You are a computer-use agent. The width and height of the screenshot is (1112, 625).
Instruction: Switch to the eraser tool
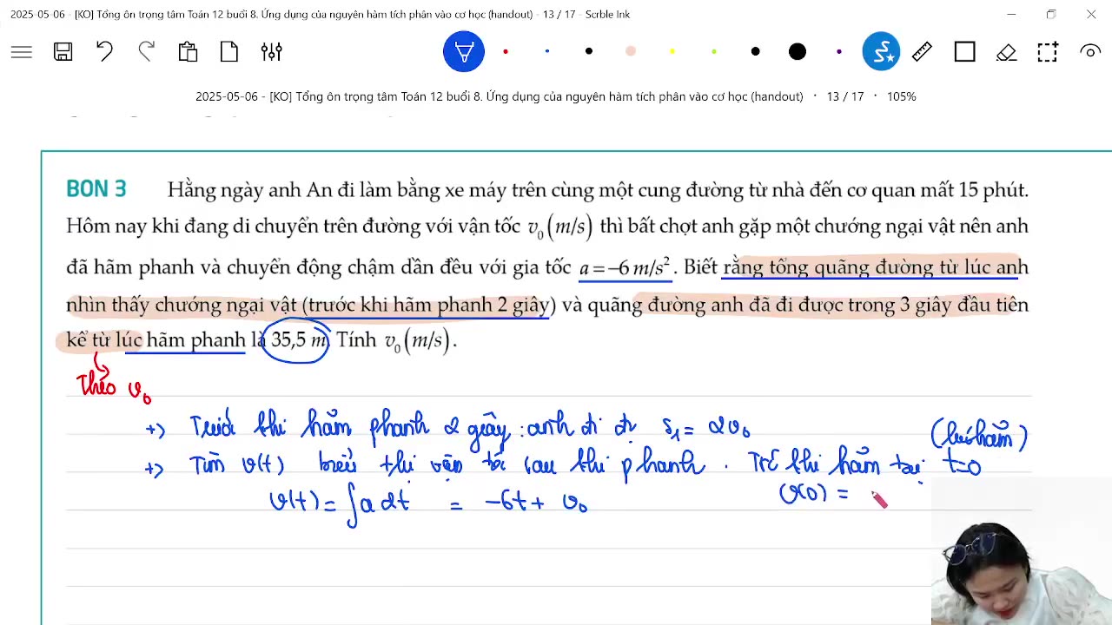click(x=1006, y=52)
